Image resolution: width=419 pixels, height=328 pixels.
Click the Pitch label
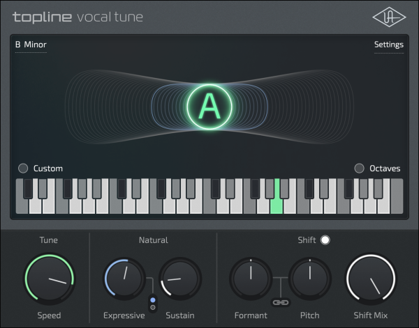[x=309, y=315]
